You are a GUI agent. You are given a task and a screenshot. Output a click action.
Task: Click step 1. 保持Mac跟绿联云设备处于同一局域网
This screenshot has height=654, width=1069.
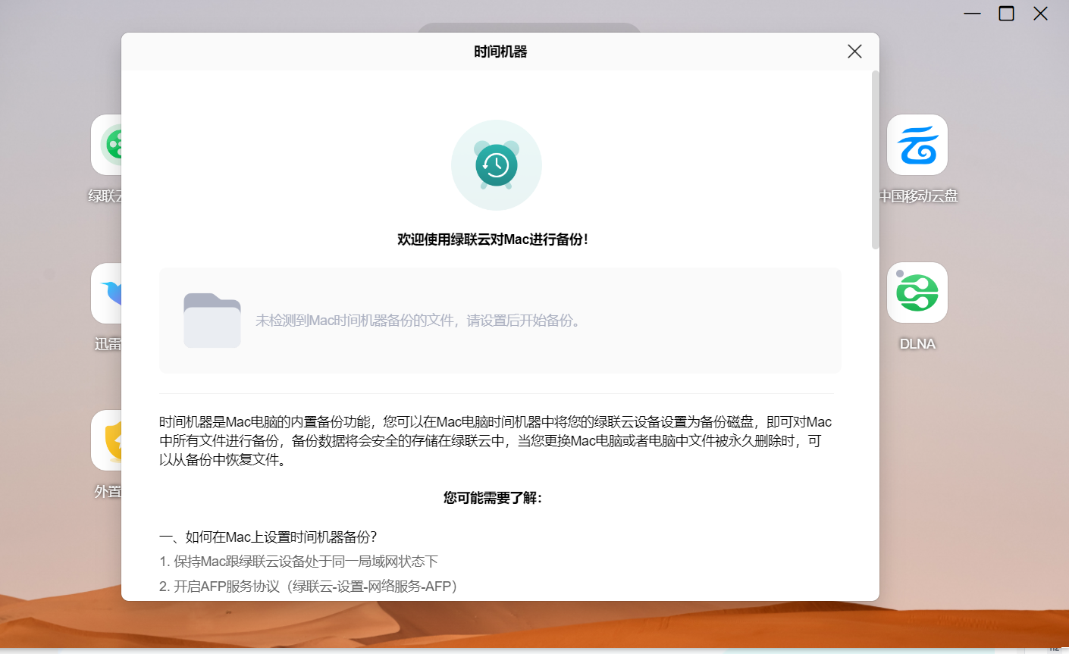[x=299, y=562]
